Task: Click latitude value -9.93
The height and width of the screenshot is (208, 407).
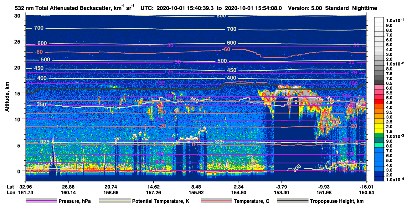Action: click(324, 187)
